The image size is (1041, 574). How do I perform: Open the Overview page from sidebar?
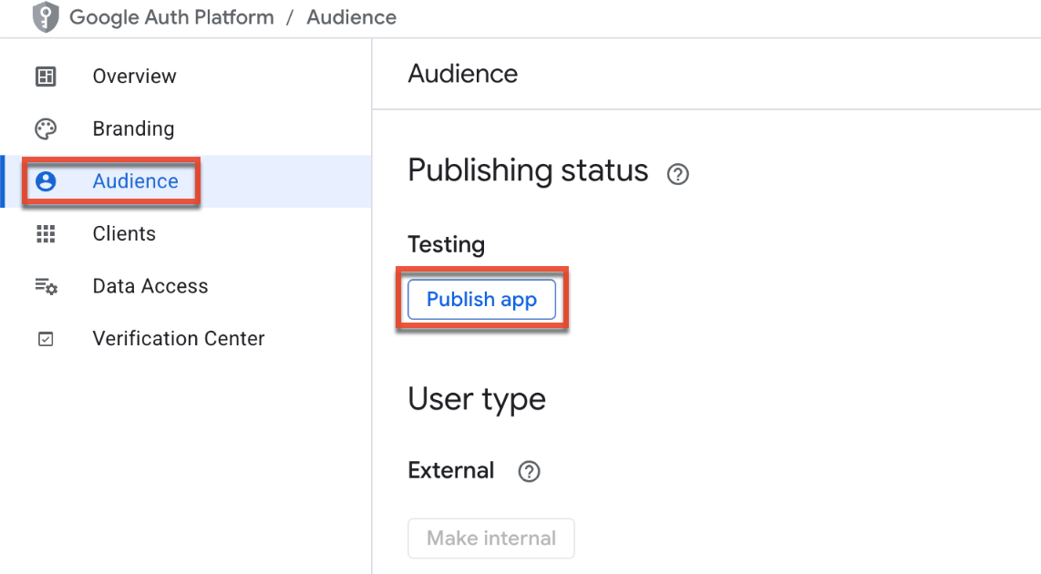134,77
